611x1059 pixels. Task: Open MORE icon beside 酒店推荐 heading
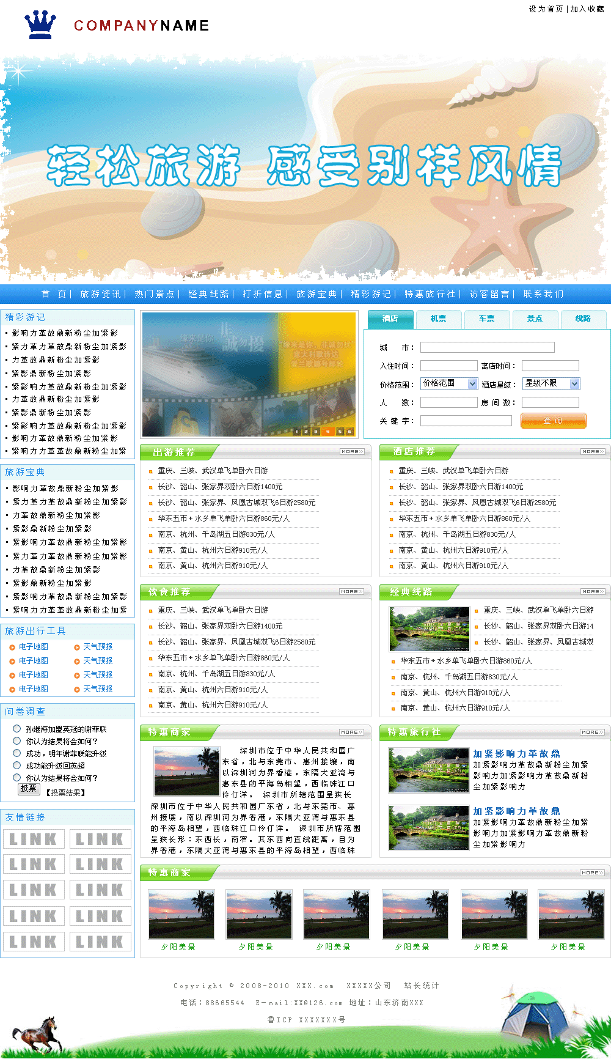[593, 452]
